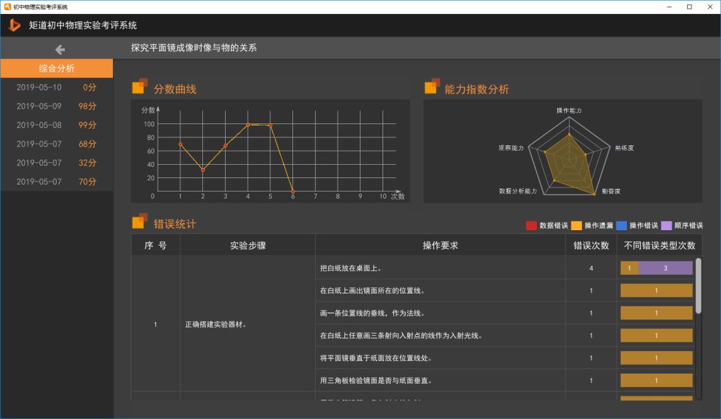The image size is (721, 419).
Task: Click the purple bar segment showing 3
Action: point(666,268)
